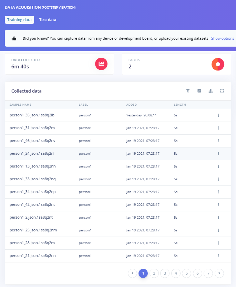
Task: Expand Collected data panel to fullscreen
Action: click(222, 91)
